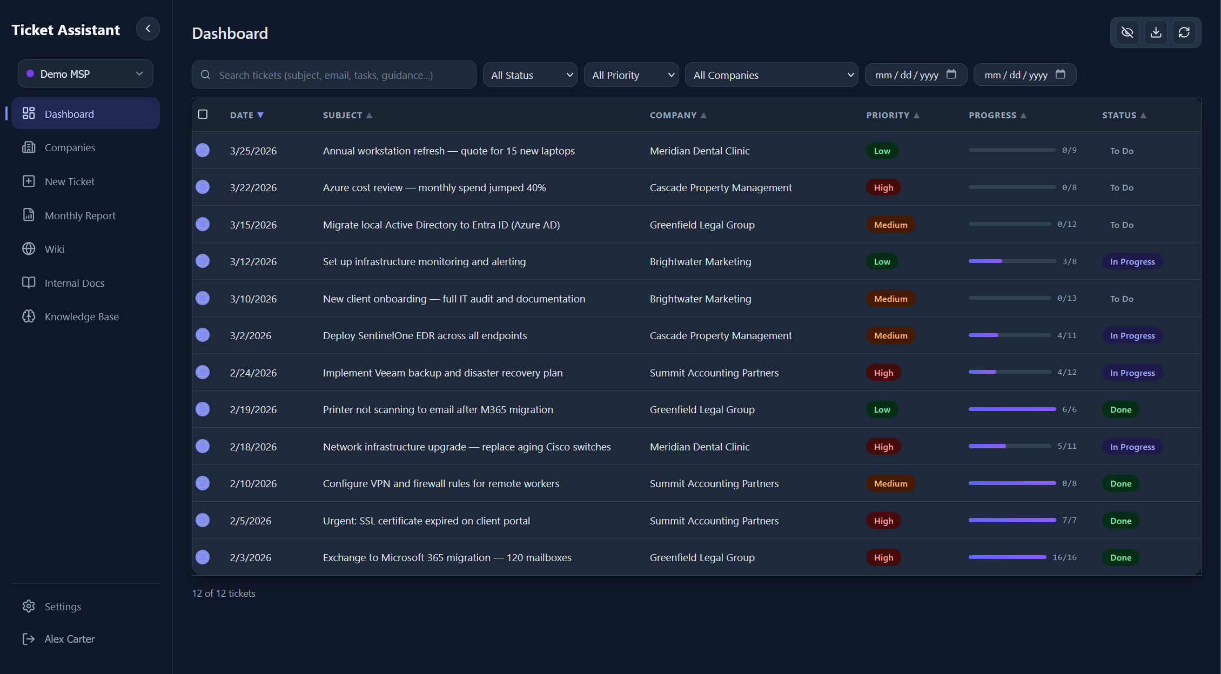Select the Azure cost review ticket row circle
Viewport: 1221px width, 674px height.
203,187
